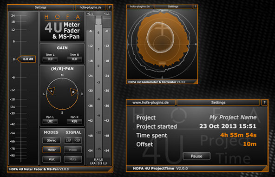Click the center loudness meter bar
Screen dimensions: 275x177
[x=98, y=87]
